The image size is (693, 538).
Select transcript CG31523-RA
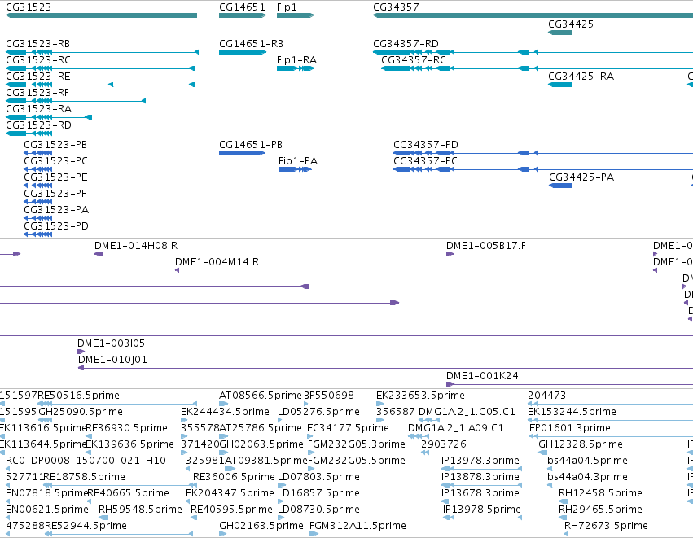[x=49, y=117]
